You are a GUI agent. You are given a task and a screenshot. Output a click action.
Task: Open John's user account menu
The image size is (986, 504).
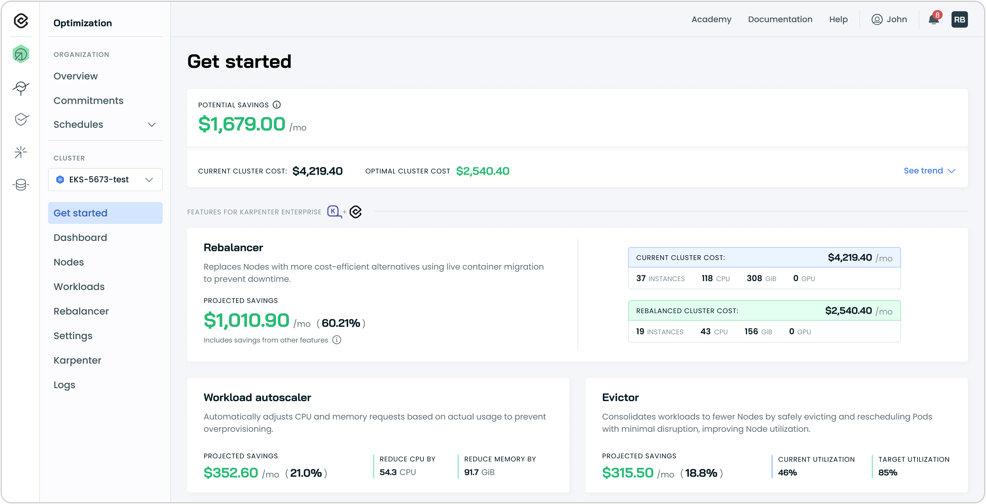(889, 19)
